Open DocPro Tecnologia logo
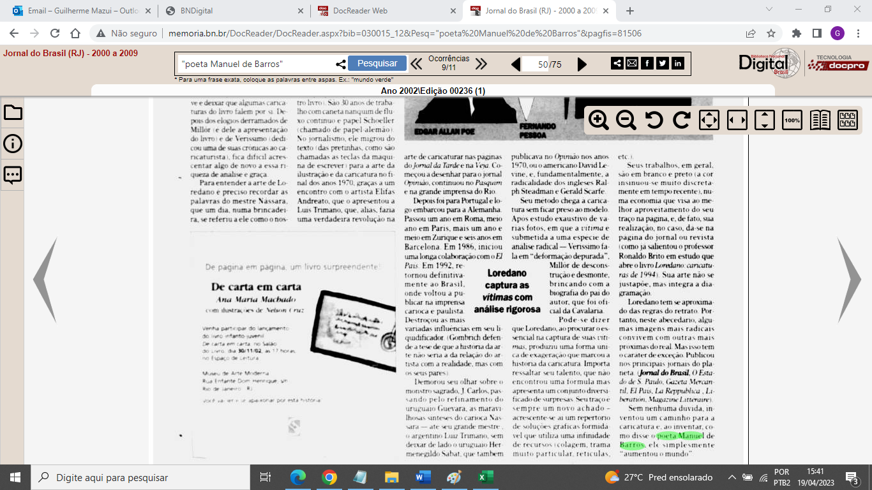Screen dimensions: 872x490 click(839, 63)
